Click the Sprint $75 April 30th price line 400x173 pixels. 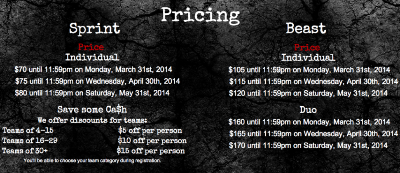(x=98, y=82)
